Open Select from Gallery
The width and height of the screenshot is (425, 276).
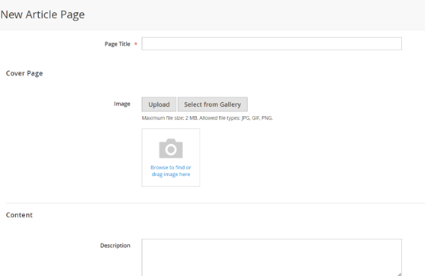[212, 104]
